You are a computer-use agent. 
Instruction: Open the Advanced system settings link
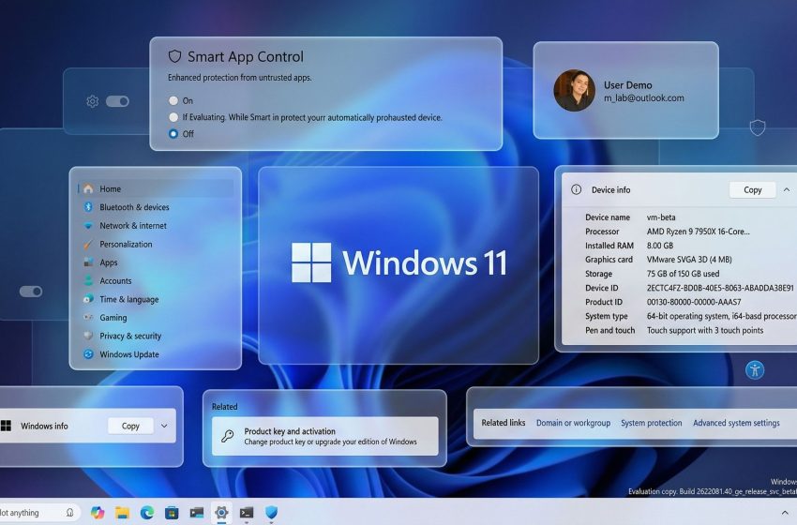(736, 423)
